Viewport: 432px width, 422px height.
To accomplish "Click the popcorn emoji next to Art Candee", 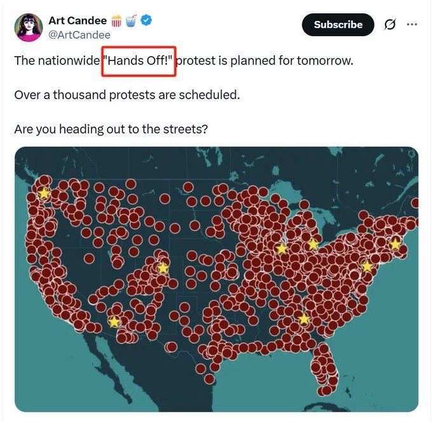I will [117, 21].
